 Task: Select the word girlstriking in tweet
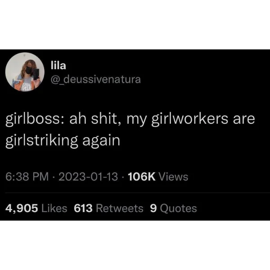[42, 141]
